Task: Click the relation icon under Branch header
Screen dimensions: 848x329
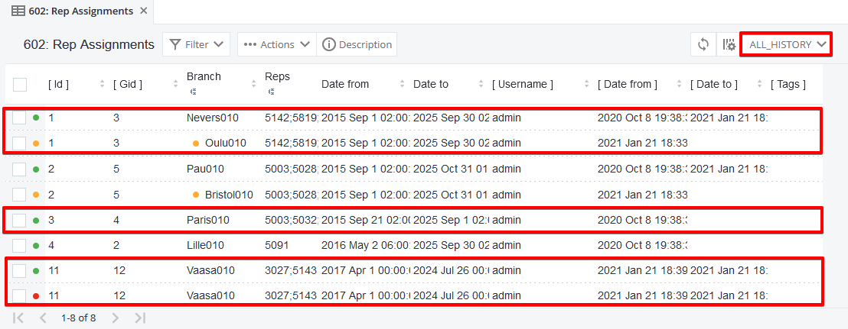Action: click(192, 92)
